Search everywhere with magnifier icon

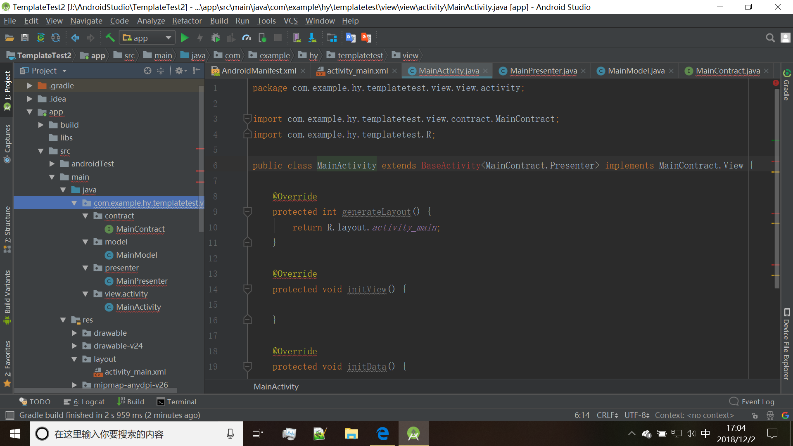pyautogui.click(x=770, y=38)
